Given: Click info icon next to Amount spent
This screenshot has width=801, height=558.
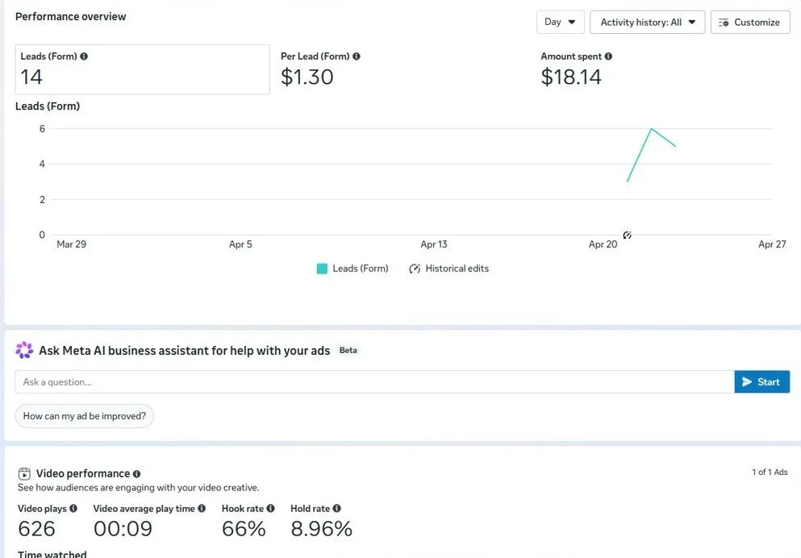Looking at the screenshot, I should tap(608, 56).
